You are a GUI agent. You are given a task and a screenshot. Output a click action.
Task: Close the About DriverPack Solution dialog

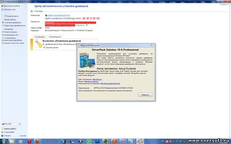click(x=152, y=45)
